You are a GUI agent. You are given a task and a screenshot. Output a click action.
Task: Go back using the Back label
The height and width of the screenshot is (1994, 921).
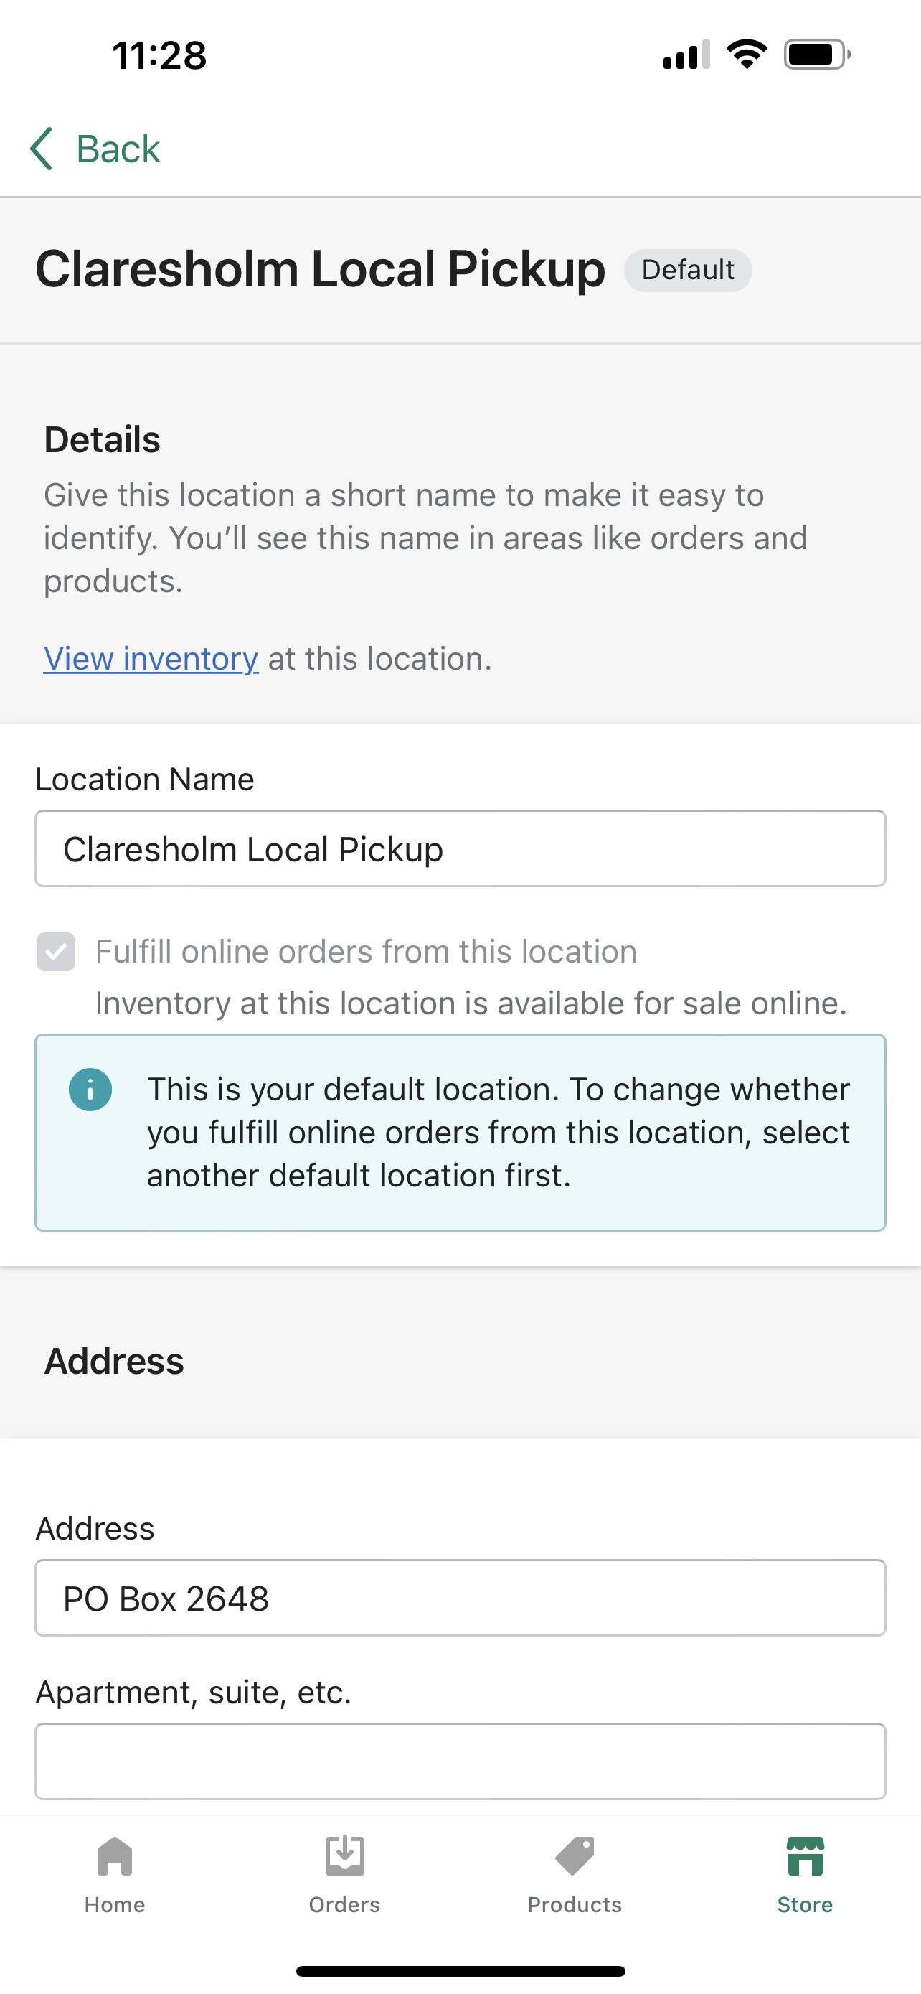tap(118, 149)
